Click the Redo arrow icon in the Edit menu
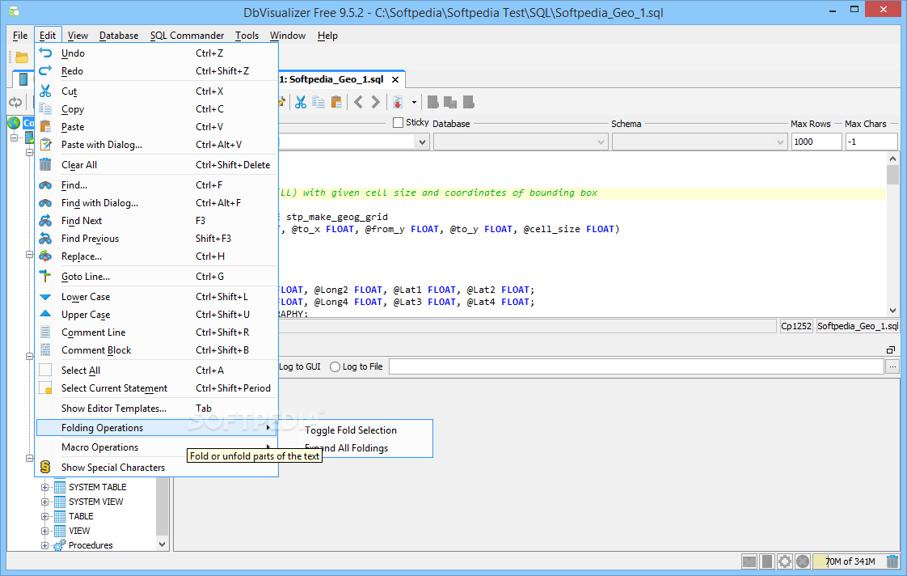Viewport: 907px width, 576px height. click(45, 70)
